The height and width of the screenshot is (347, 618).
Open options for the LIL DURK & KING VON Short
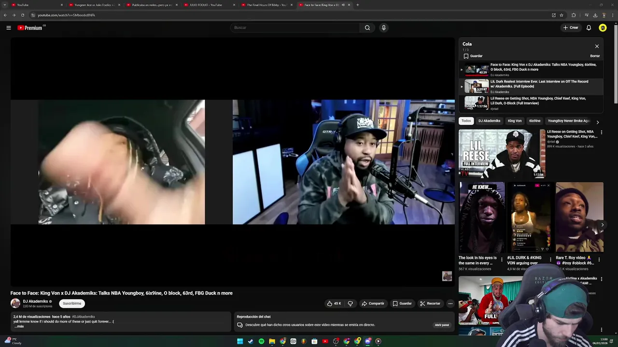[x=550, y=260]
